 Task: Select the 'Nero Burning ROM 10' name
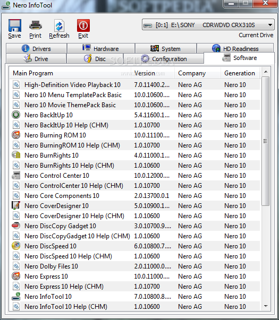coord(55,135)
